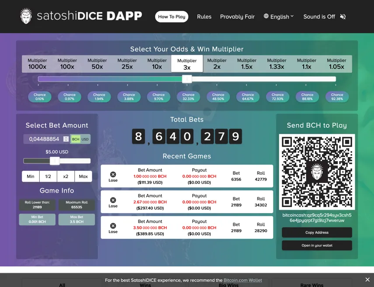Click the bet amount slider handle

click(x=55, y=161)
